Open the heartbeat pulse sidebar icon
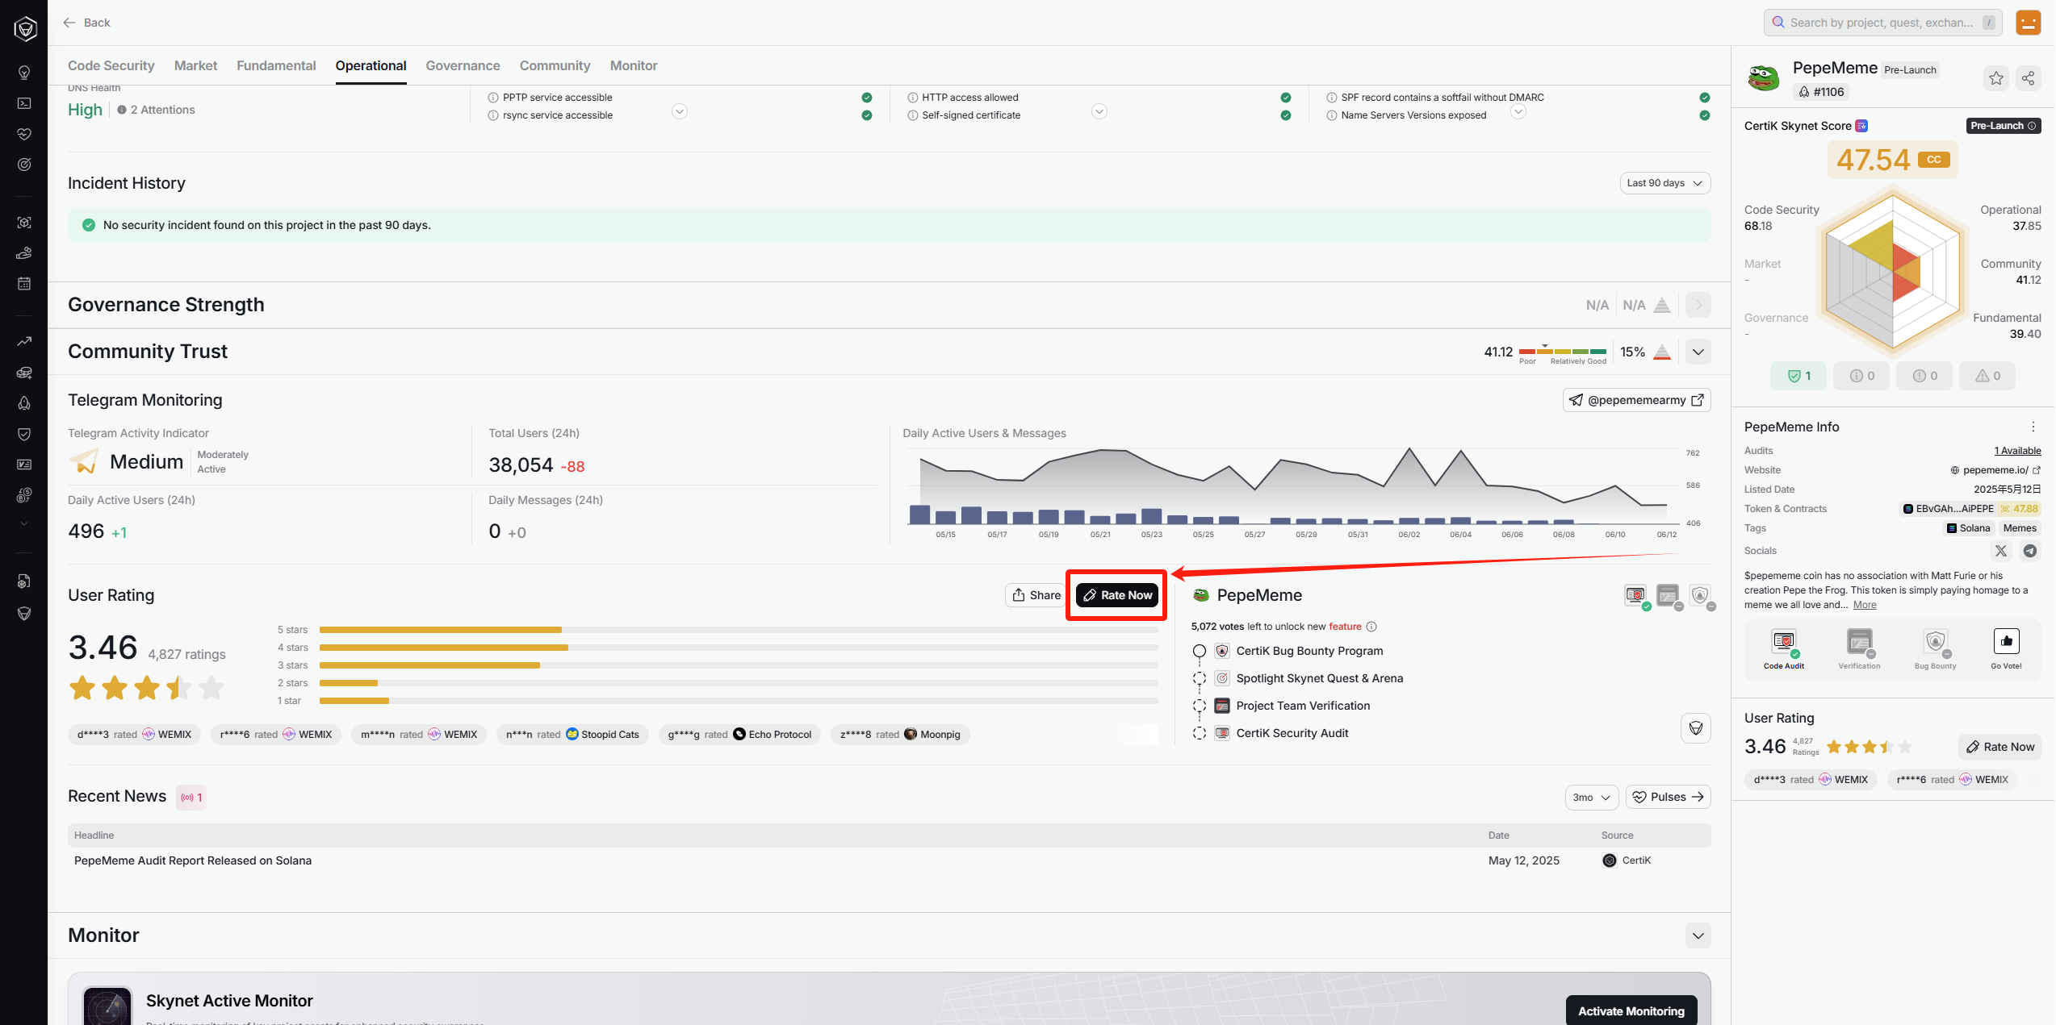Image resolution: width=2056 pixels, height=1025 pixels. [24, 134]
